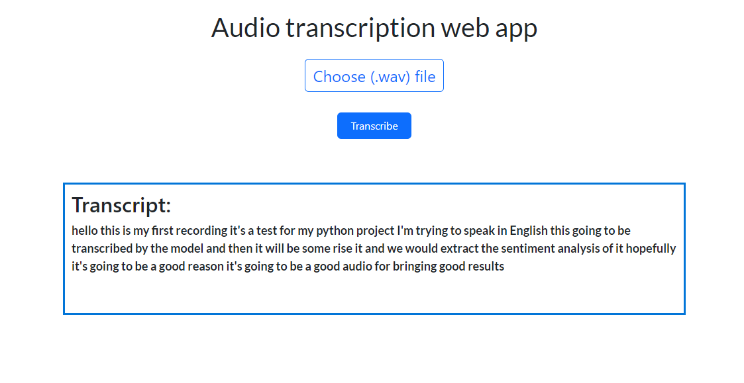This screenshot has width=744, height=383.
Task: Click the Audio transcription web app heading
Action: coord(374,27)
